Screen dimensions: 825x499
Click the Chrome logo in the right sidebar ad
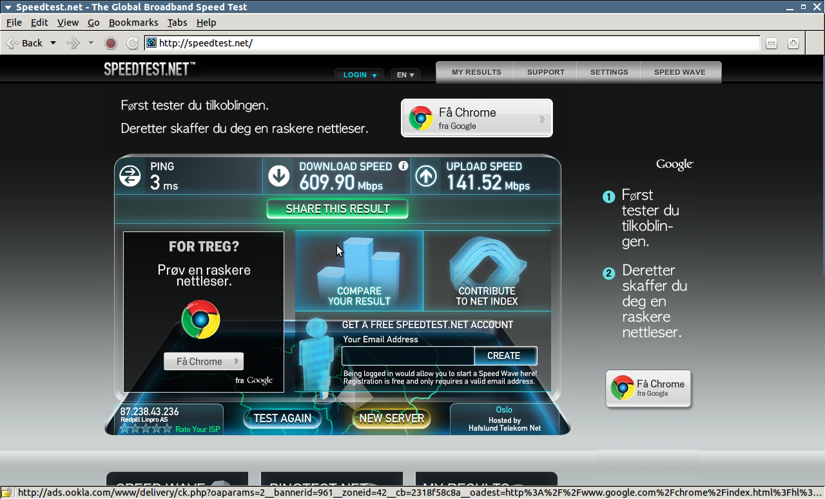623,387
